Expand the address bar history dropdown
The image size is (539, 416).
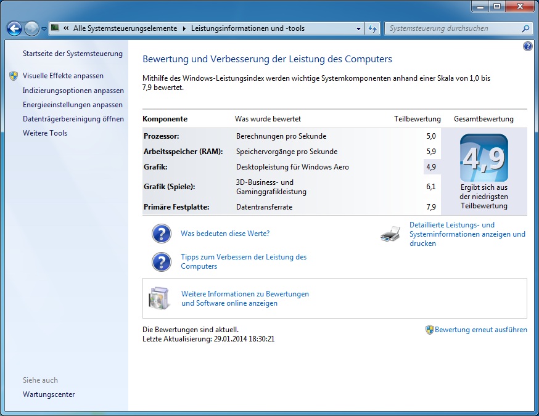pos(358,28)
